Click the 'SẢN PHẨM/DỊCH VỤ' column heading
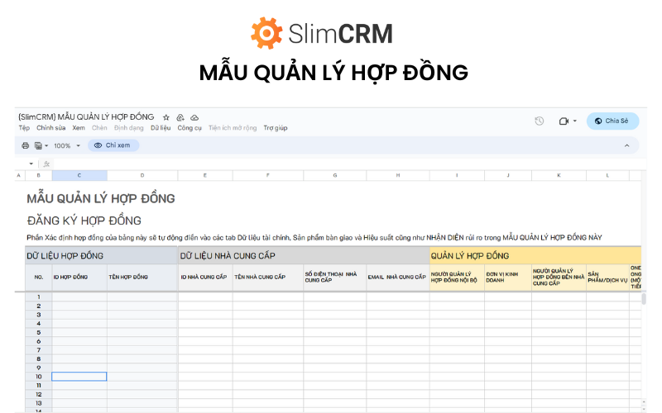The width and height of the screenshot is (662, 413). click(x=607, y=278)
